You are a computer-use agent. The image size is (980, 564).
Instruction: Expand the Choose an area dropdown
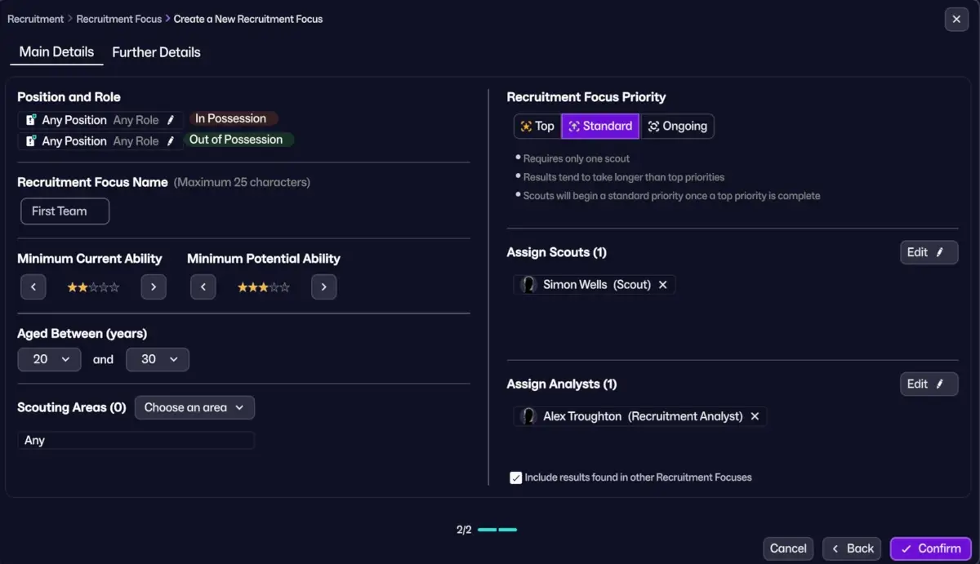(x=194, y=407)
